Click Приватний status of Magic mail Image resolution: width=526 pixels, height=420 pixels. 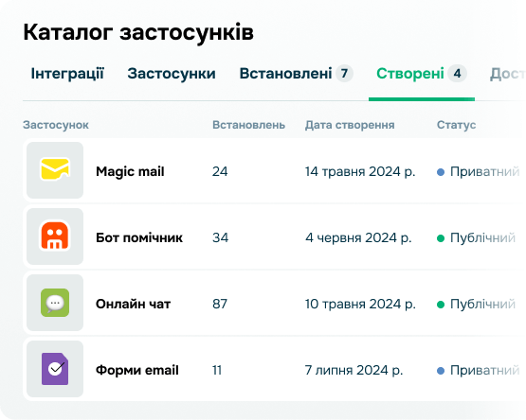coord(484,172)
